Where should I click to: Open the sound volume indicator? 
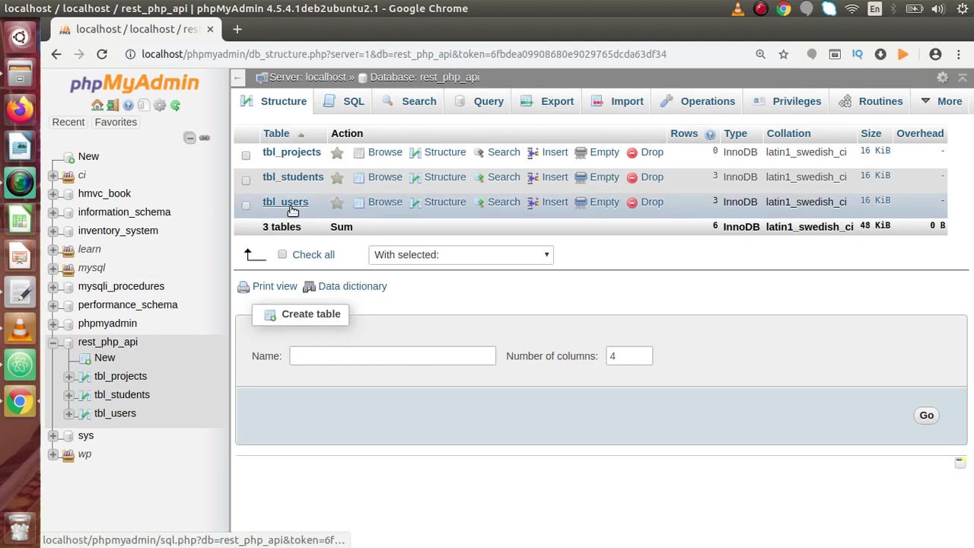(937, 9)
